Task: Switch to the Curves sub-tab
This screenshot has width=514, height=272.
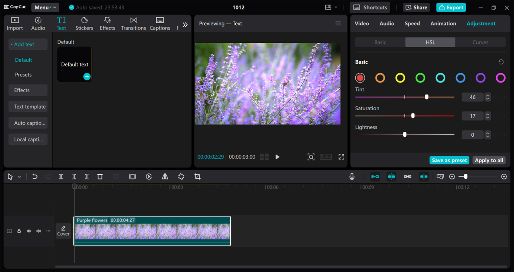Action: [480, 42]
